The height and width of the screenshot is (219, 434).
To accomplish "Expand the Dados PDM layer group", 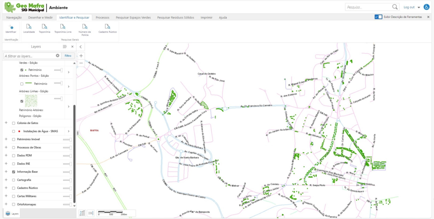I will [6, 155].
